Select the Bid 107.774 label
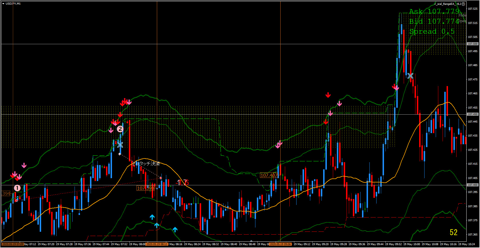Image resolution: width=480 pixels, height=248 pixels. [x=434, y=21]
